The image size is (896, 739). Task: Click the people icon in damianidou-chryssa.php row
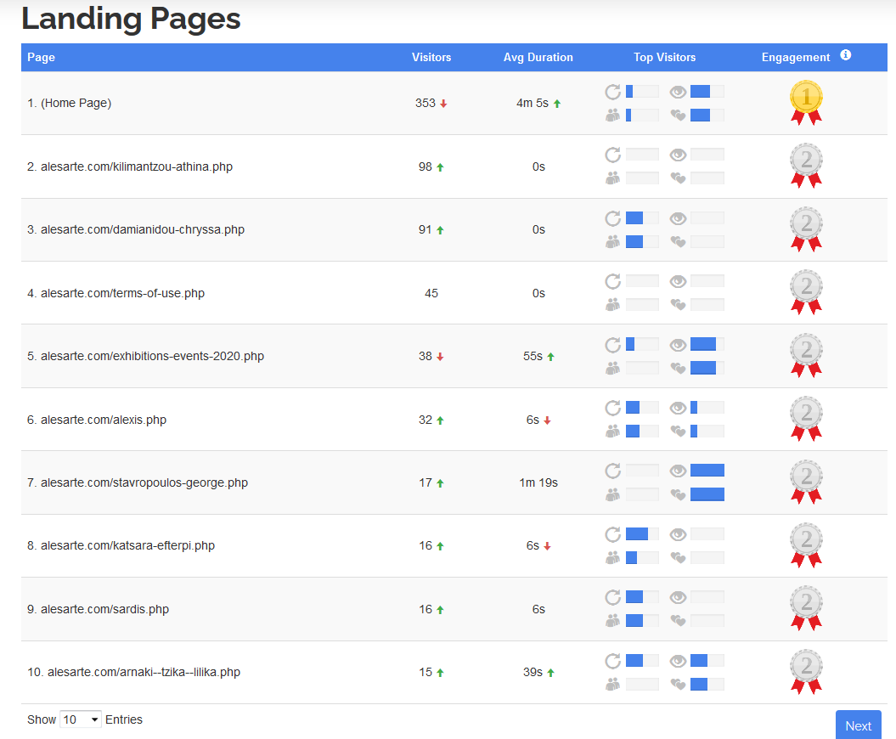point(612,242)
